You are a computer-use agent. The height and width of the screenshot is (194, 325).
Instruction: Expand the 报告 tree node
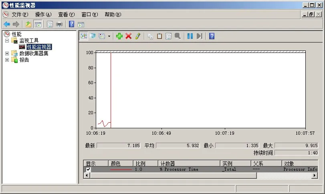tap(7, 60)
